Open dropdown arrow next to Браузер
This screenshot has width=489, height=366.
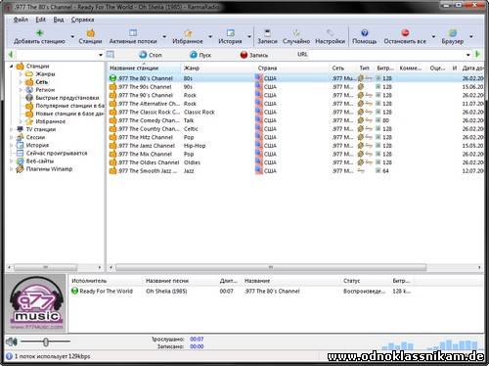point(471,36)
